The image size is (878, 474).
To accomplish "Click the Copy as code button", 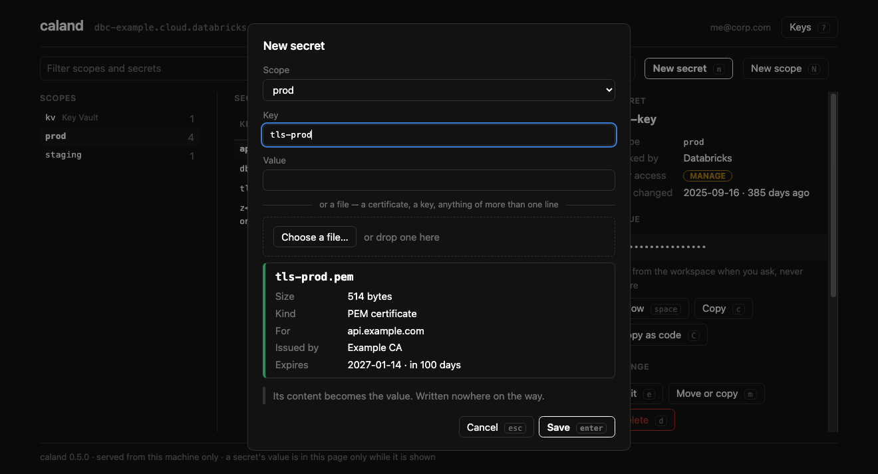I will tap(661, 335).
